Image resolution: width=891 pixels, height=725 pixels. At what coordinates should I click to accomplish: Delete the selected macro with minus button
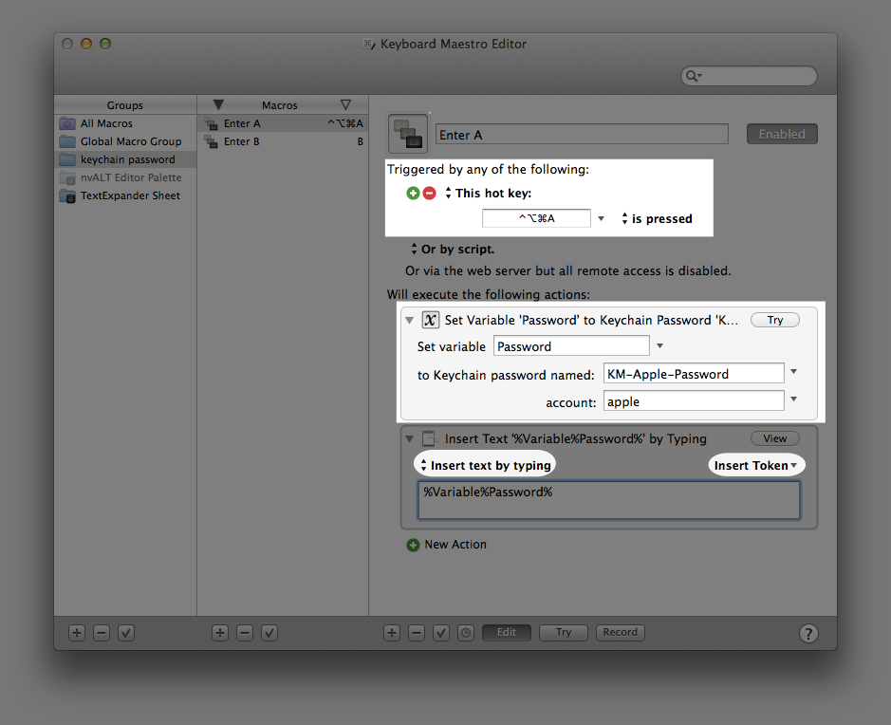pyautogui.click(x=245, y=633)
